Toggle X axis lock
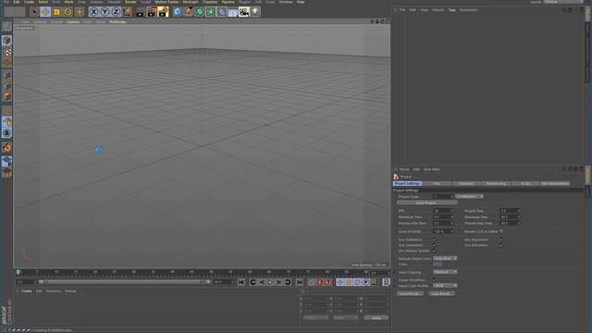Viewport: 592px width, 333px height. pos(93,12)
